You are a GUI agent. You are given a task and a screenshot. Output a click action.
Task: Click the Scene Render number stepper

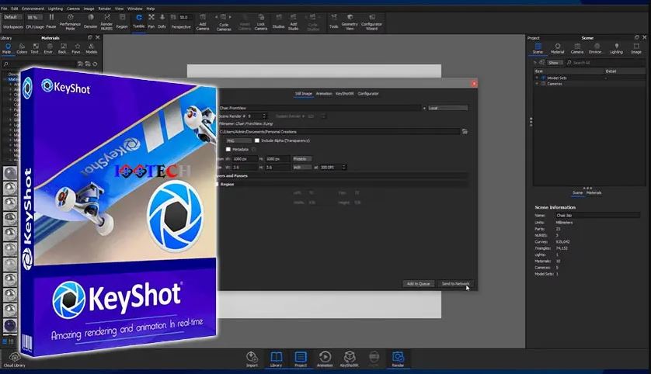tap(264, 116)
